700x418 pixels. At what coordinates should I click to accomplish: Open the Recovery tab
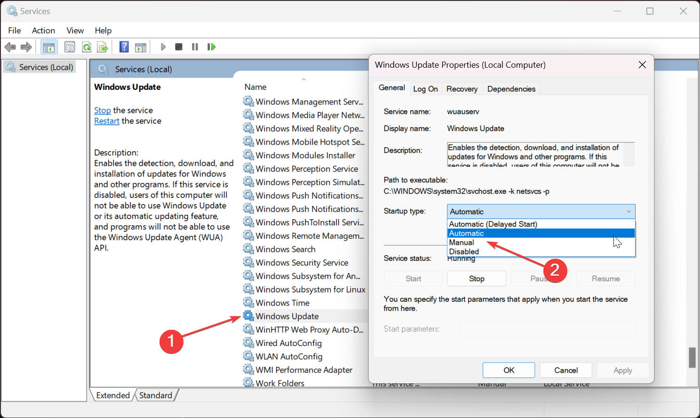click(x=462, y=89)
